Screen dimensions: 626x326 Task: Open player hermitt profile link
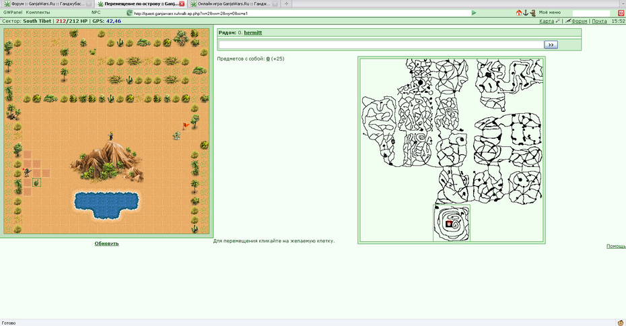coord(252,33)
